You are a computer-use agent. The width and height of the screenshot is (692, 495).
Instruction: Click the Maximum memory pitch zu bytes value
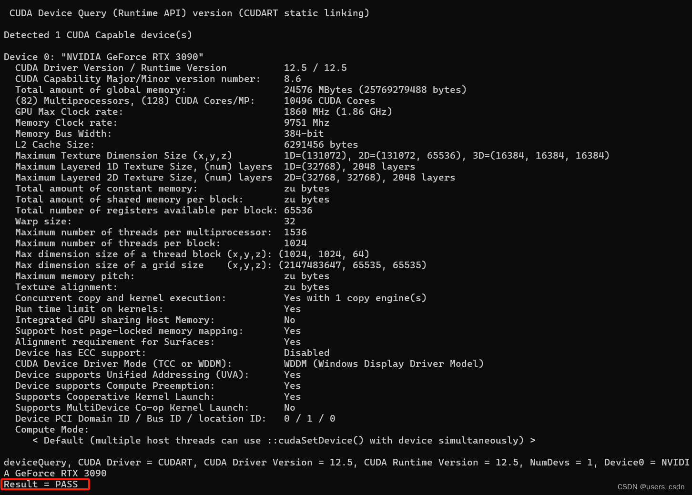[306, 276]
